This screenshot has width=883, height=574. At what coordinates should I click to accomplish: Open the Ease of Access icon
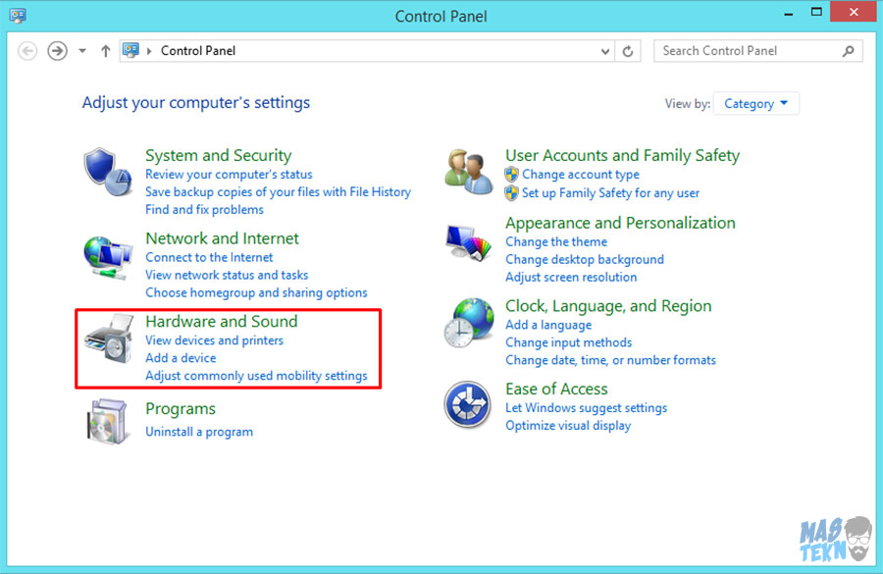[x=467, y=404]
